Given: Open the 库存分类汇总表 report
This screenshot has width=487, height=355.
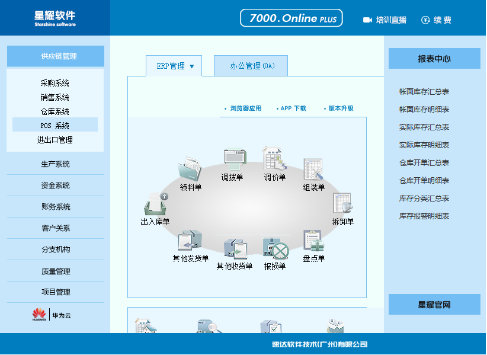Looking at the screenshot, I should click(x=424, y=198).
